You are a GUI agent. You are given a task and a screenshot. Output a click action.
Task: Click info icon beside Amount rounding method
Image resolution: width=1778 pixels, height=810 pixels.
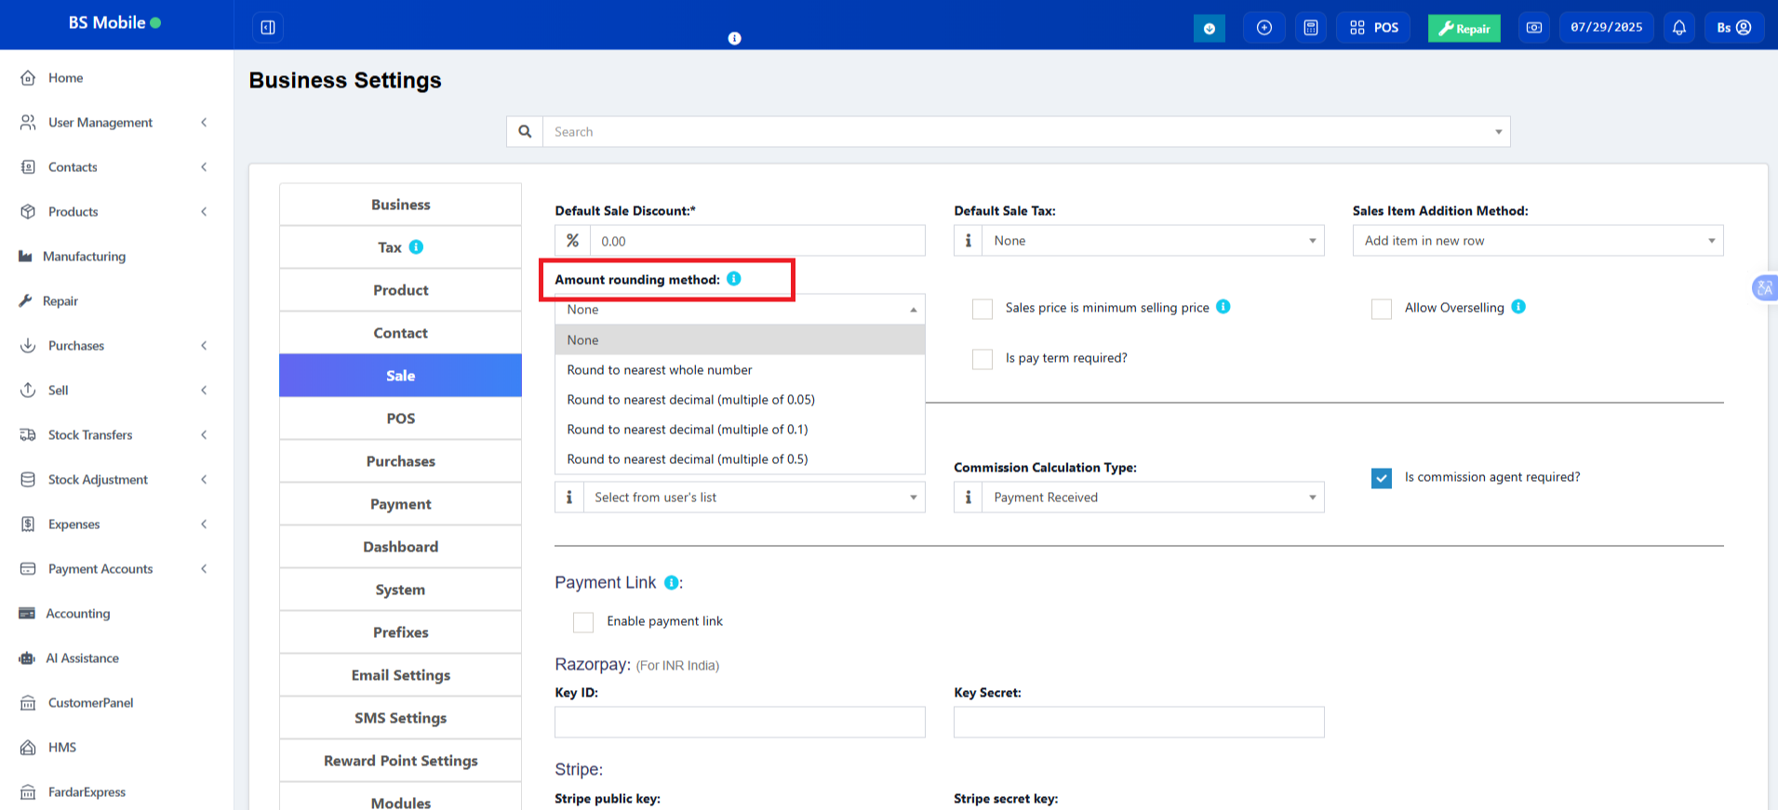[733, 279]
